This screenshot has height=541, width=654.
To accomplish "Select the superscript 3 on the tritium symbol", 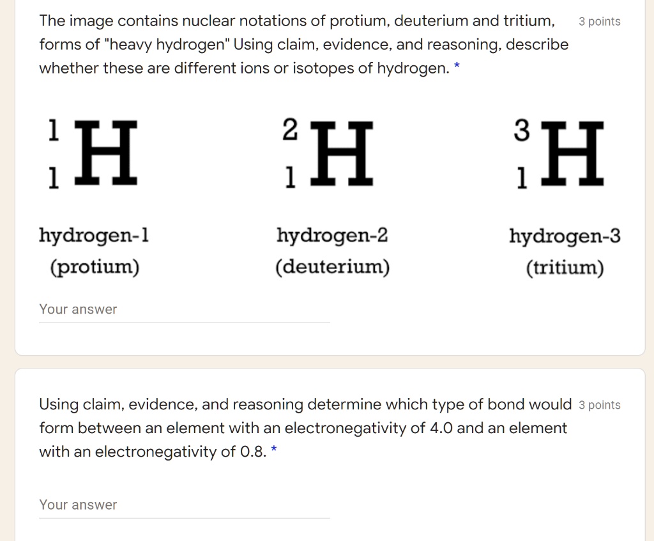I will [x=523, y=130].
